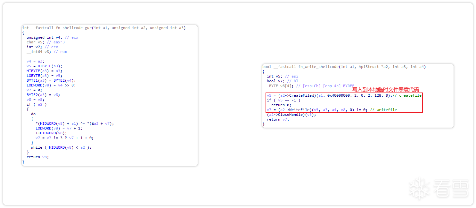The height and width of the screenshot is (208, 476).
Task: Click the 'char v5; // eax^3' declaration
Action: 46,42
